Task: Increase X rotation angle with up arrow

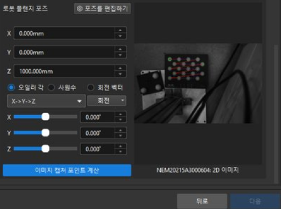Action: tap(120, 115)
